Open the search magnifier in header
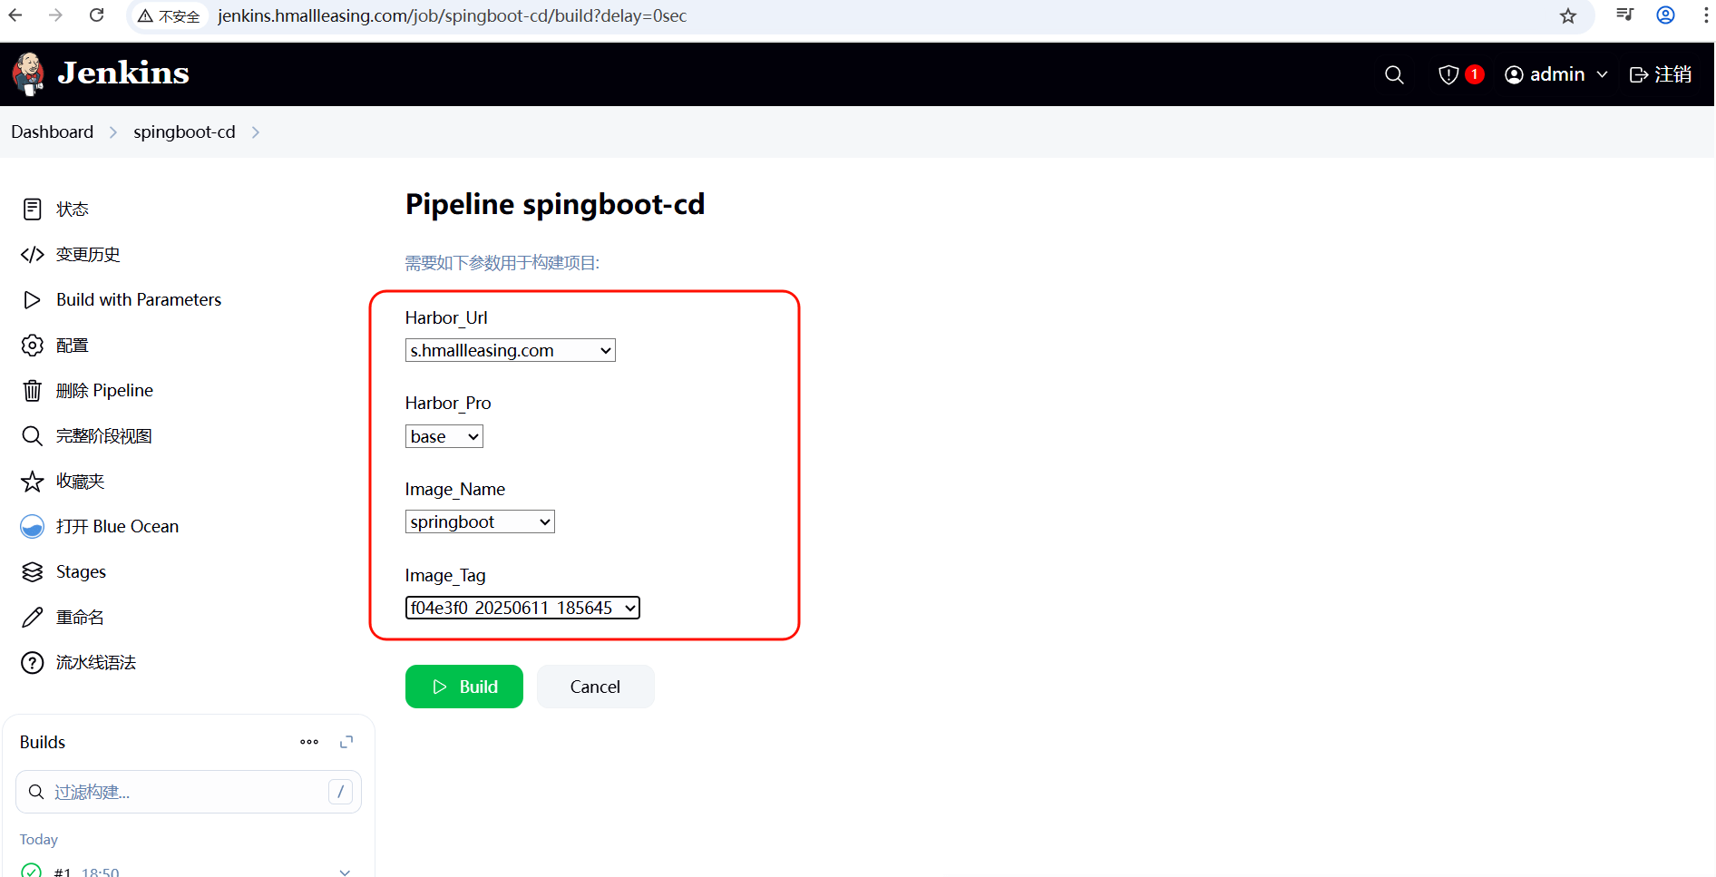This screenshot has width=1716, height=877. (x=1394, y=74)
